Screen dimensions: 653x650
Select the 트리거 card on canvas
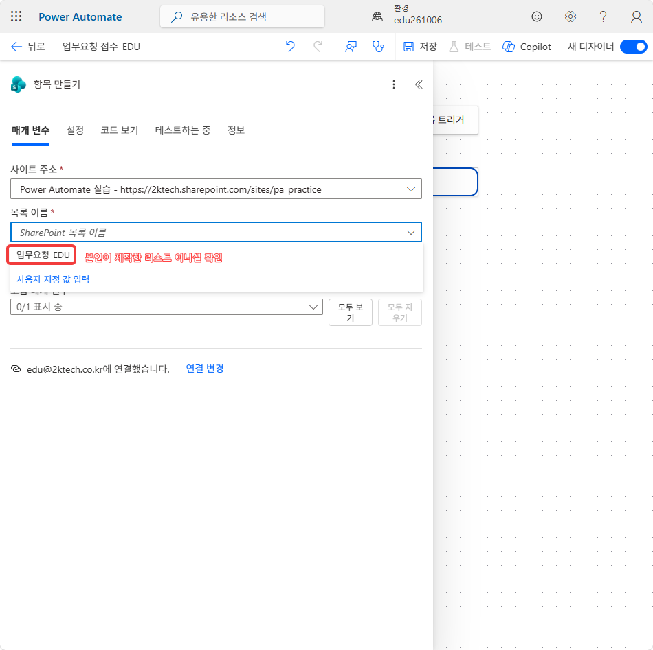(x=455, y=120)
